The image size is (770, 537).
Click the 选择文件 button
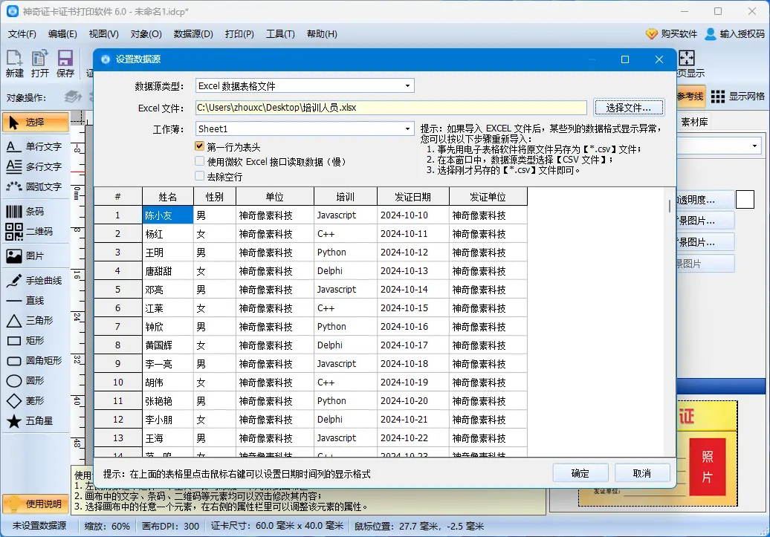tap(627, 107)
